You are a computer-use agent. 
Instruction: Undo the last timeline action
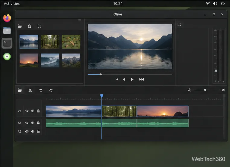tap(41, 90)
